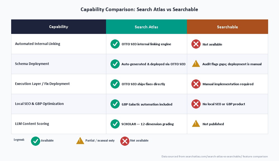Click the legend's green Available check icon
This screenshot has width=279, height=161.
pyautogui.click(x=35, y=141)
